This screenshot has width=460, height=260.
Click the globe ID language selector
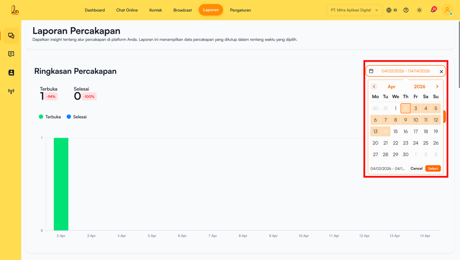(x=392, y=10)
